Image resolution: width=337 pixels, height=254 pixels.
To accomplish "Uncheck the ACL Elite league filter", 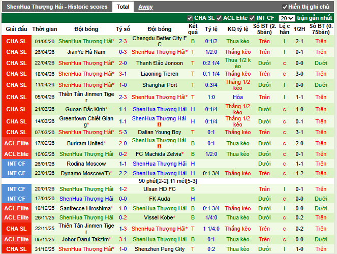I will pos(219,18).
